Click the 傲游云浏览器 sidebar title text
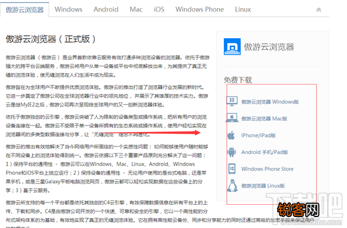347x228 pixels. pos(269,47)
